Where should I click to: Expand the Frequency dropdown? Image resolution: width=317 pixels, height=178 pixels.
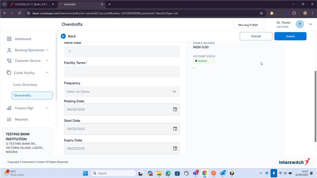pyautogui.click(x=122, y=91)
